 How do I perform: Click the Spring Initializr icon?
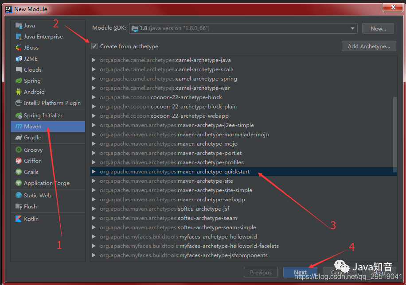pos(19,116)
